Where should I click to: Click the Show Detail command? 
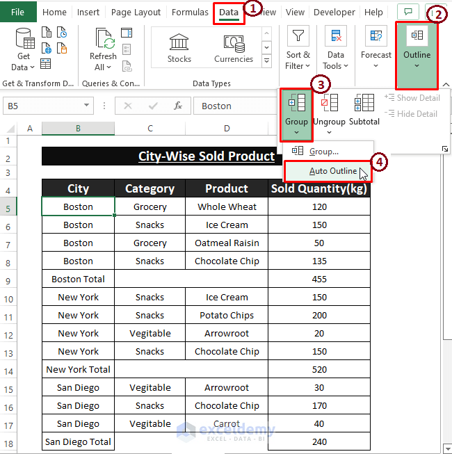(412, 98)
